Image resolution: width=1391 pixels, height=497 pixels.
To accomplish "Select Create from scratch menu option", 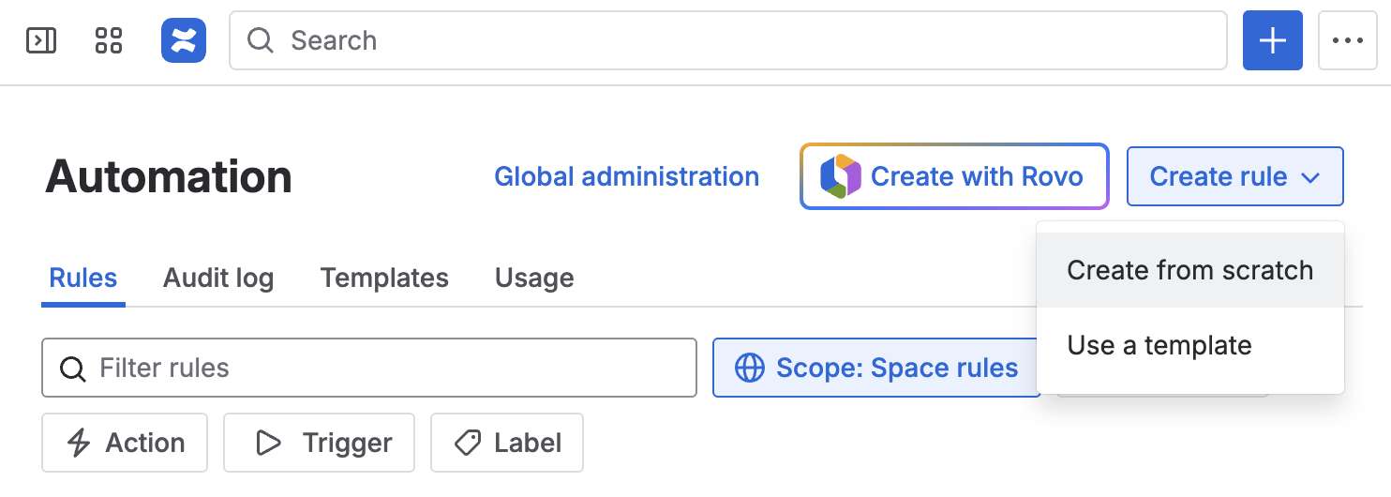I will [1189, 270].
